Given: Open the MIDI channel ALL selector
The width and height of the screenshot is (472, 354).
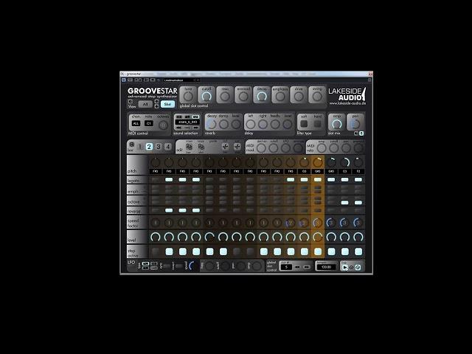Looking at the screenshot, I should pos(136,123).
